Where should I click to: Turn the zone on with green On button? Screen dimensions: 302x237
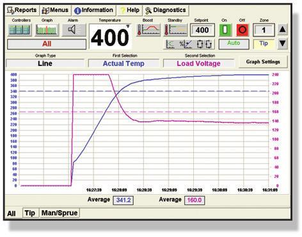pos(225,30)
